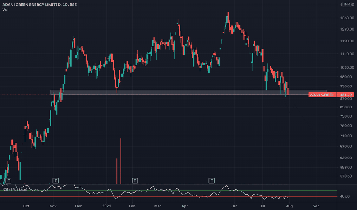357x210 pixels.
Task: Click the ADANIGREEN red price tag
Action: pos(322,95)
